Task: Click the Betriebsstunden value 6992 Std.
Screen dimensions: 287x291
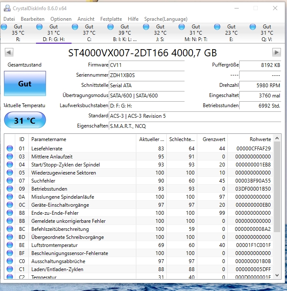Action: click(x=260, y=106)
